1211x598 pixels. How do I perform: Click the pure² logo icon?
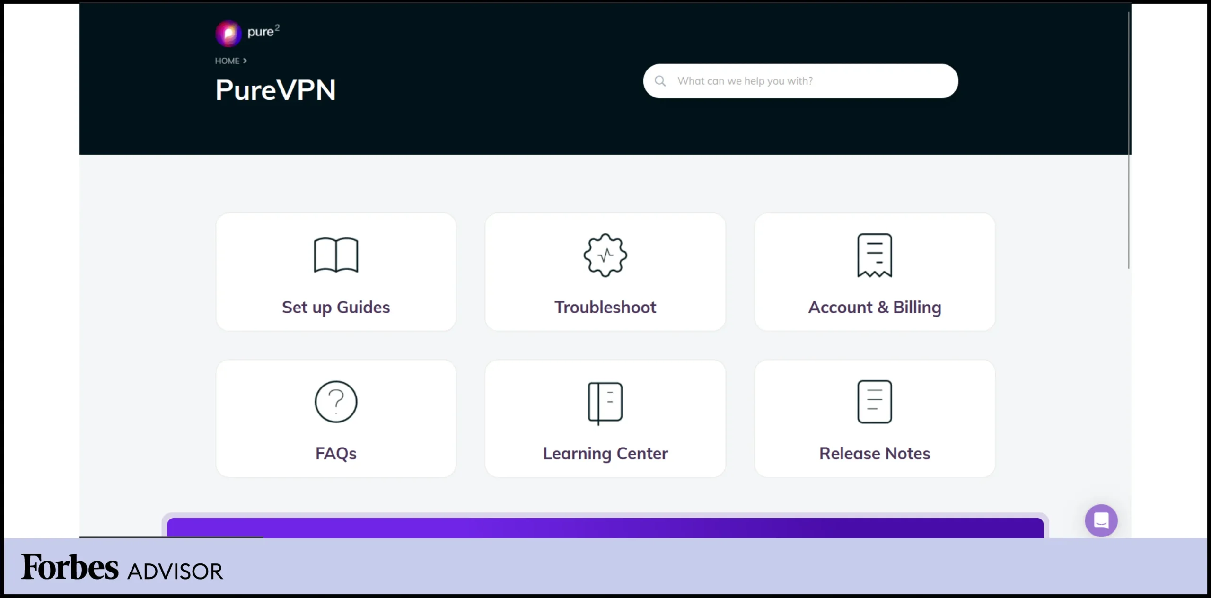[x=228, y=34]
